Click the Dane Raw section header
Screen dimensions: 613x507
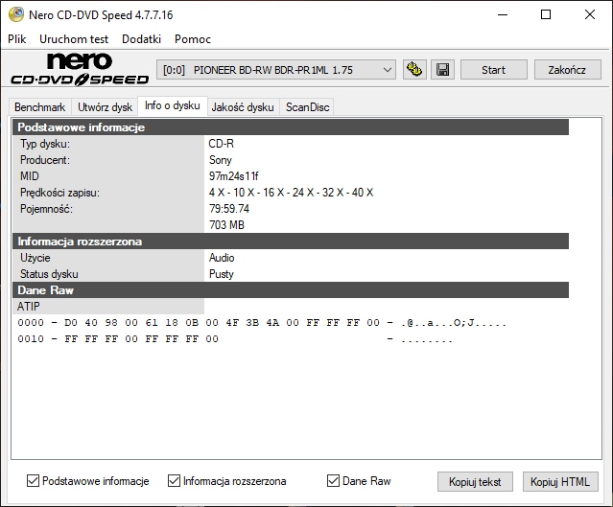tap(291, 290)
